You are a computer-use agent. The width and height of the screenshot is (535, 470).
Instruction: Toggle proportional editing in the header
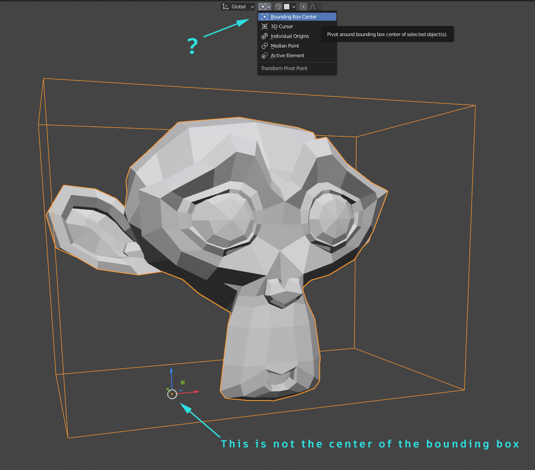303,7
